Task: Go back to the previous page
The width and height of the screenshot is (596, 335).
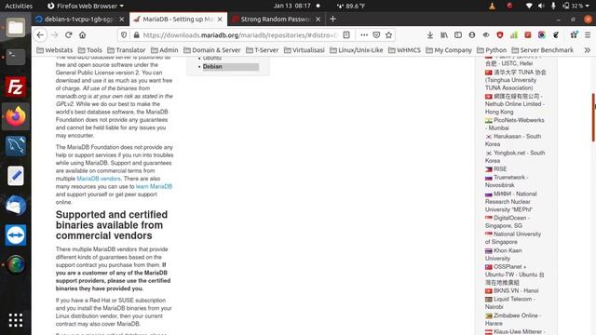Action: click(x=40, y=35)
